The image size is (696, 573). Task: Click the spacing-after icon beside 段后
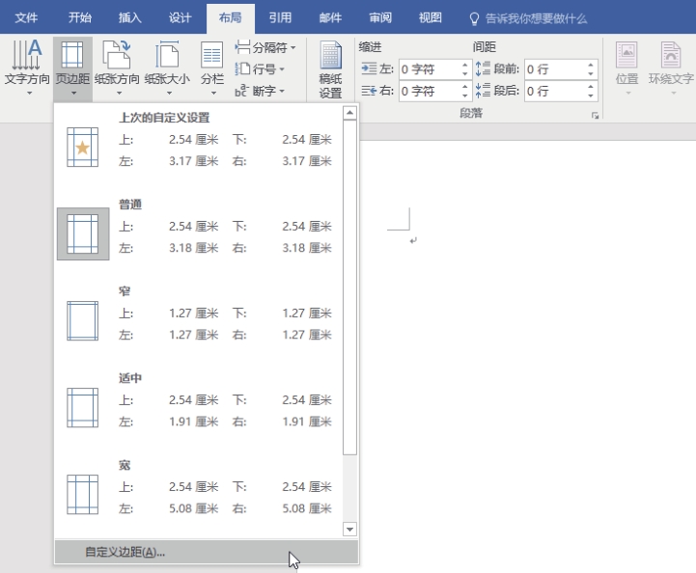click(483, 91)
